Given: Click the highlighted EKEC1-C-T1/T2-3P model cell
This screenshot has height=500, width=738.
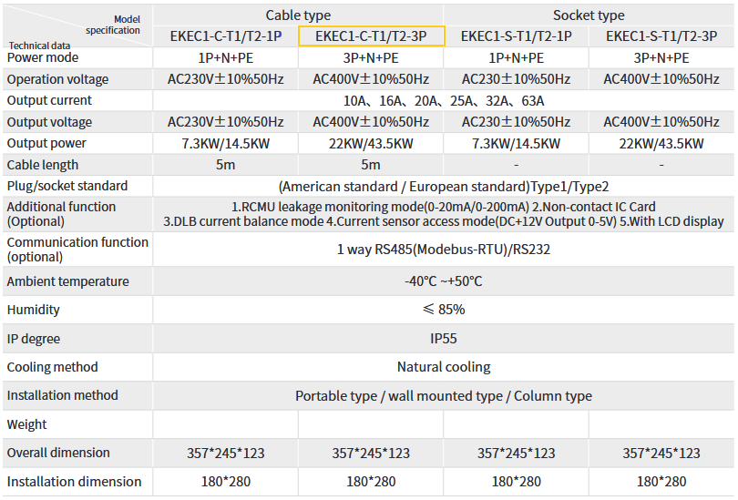Looking at the screenshot, I should [x=371, y=36].
